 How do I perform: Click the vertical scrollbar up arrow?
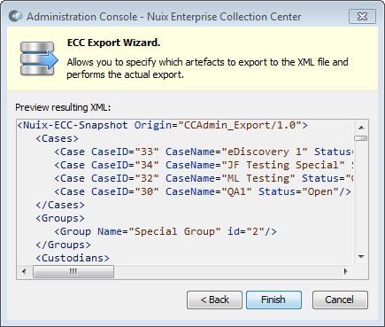pyautogui.click(x=361, y=128)
